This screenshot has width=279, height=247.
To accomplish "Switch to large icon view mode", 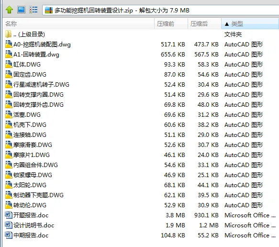I will point(21,10).
